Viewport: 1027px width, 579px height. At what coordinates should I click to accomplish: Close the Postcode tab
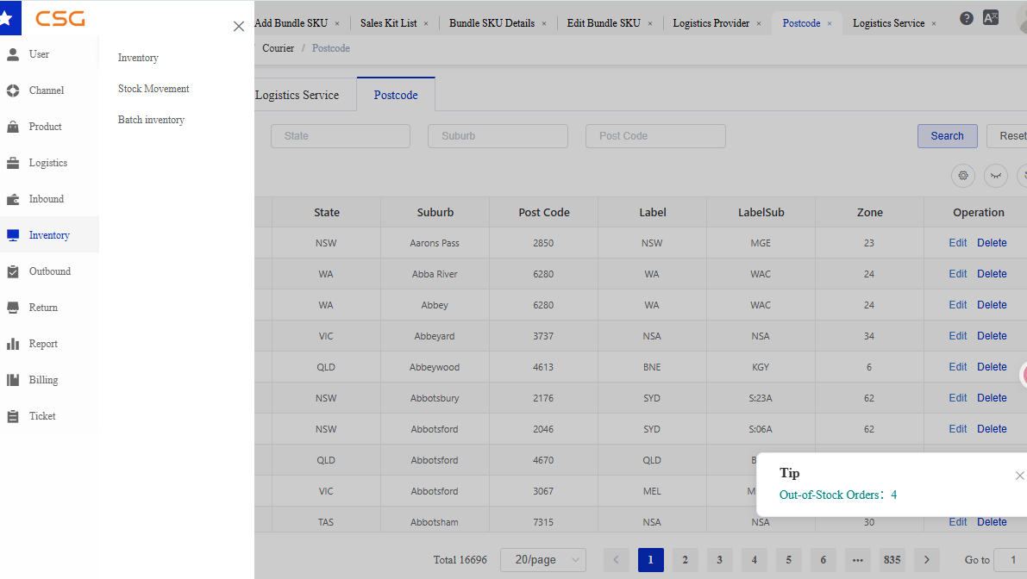point(830,23)
